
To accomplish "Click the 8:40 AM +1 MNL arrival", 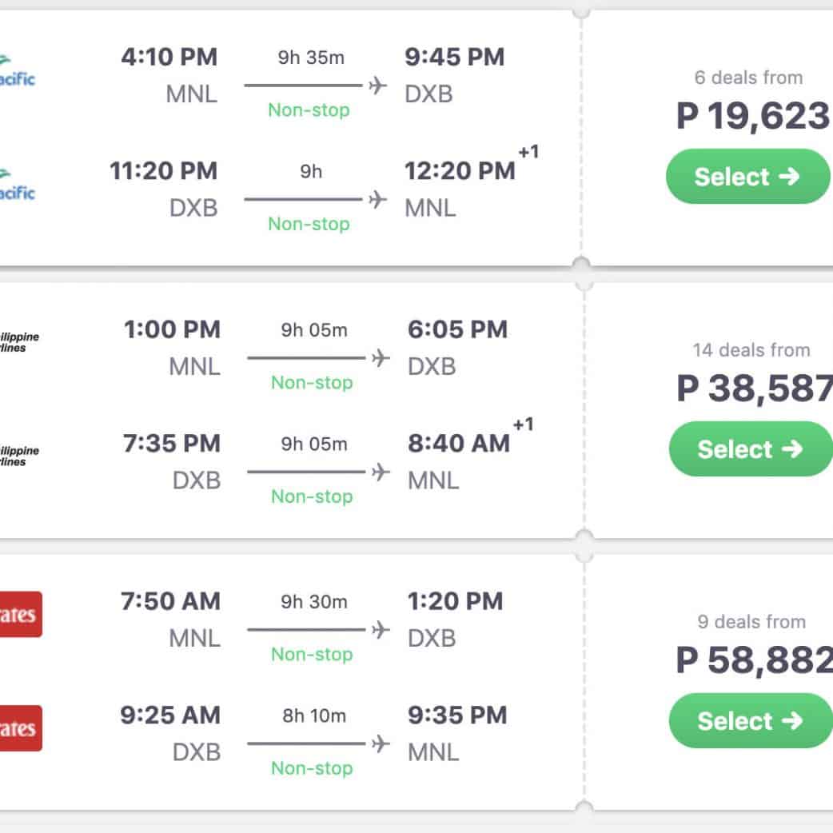I will point(459,444).
